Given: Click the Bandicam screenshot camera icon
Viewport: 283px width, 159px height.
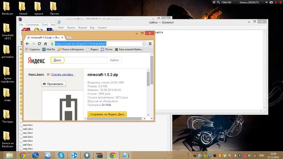Looking at the screenshot, I should (x=271, y=2).
